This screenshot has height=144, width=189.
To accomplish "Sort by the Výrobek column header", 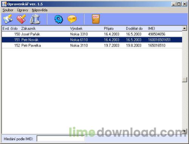I will click(76, 29).
